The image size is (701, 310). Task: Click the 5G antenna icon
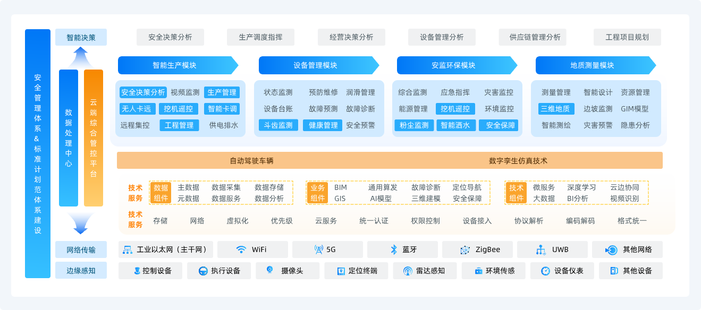[x=319, y=249]
